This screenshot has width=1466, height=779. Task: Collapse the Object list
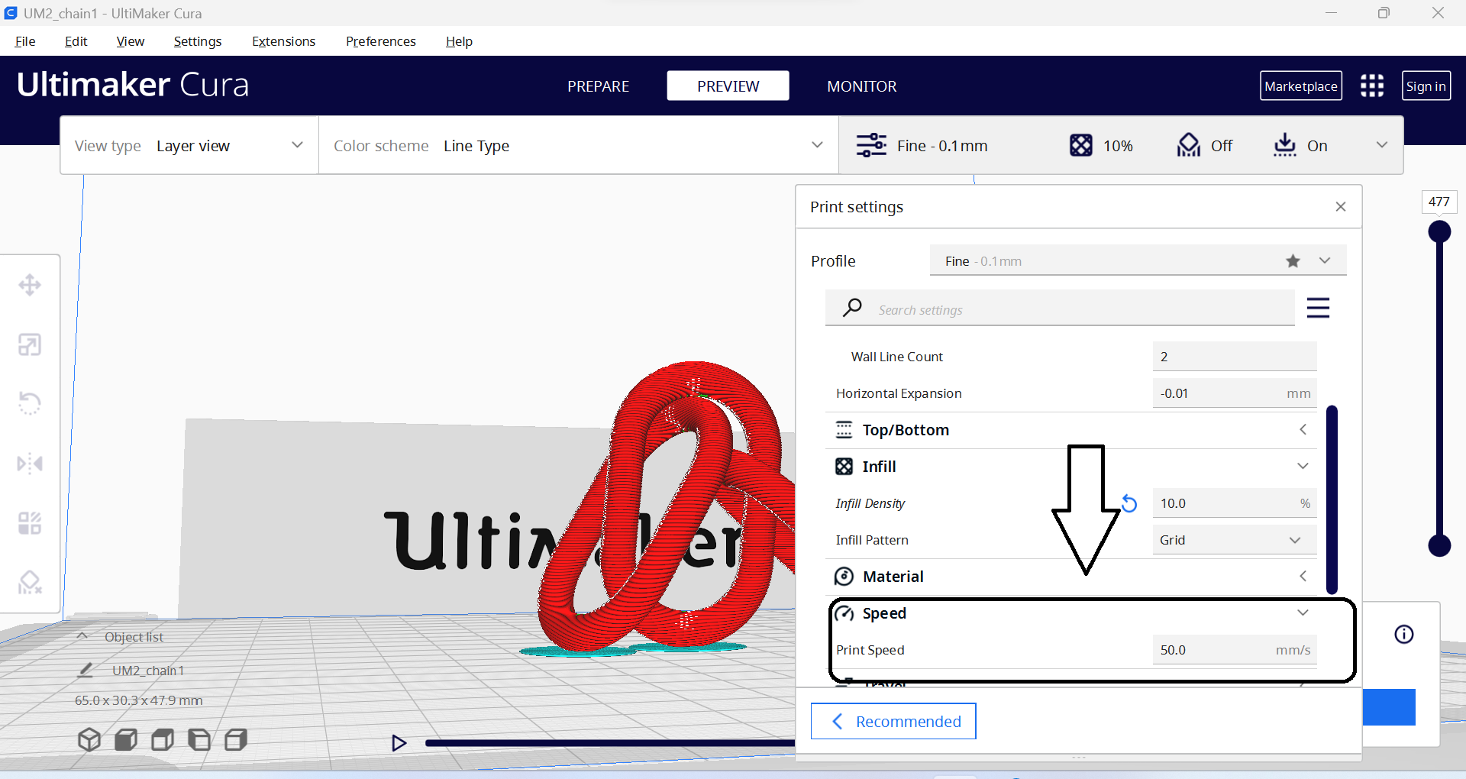click(82, 636)
